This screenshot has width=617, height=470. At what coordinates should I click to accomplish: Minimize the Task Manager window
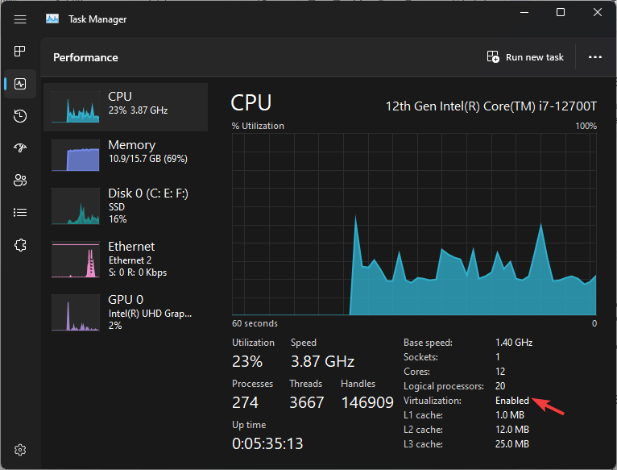(524, 13)
